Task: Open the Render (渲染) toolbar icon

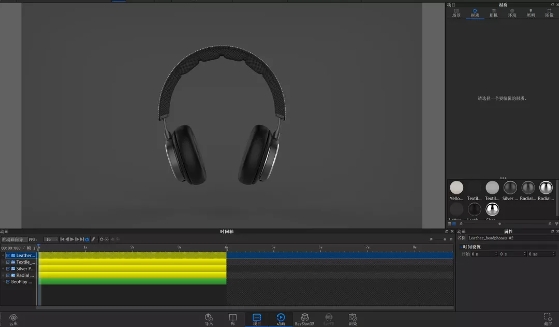Action: (352, 319)
